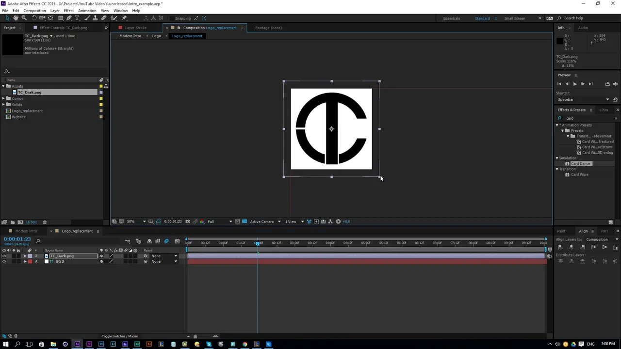The image size is (621, 349).
Task: Toggle draft 3D in timeline header
Action: pos(138,241)
